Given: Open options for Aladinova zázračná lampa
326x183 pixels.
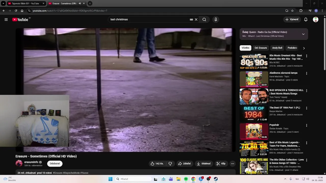Looking at the screenshot, I should [x=307, y=73].
